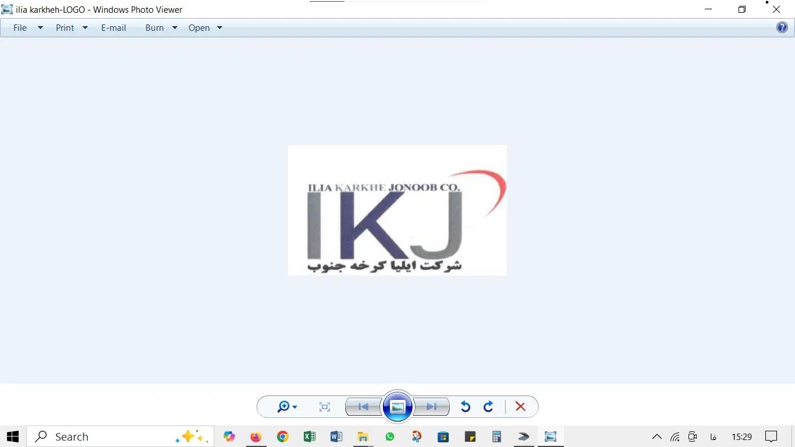795x447 pixels.
Task: Start the slide show
Action: coord(397,407)
